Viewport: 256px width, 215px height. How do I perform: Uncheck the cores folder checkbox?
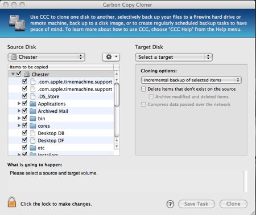tap(24, 125)
